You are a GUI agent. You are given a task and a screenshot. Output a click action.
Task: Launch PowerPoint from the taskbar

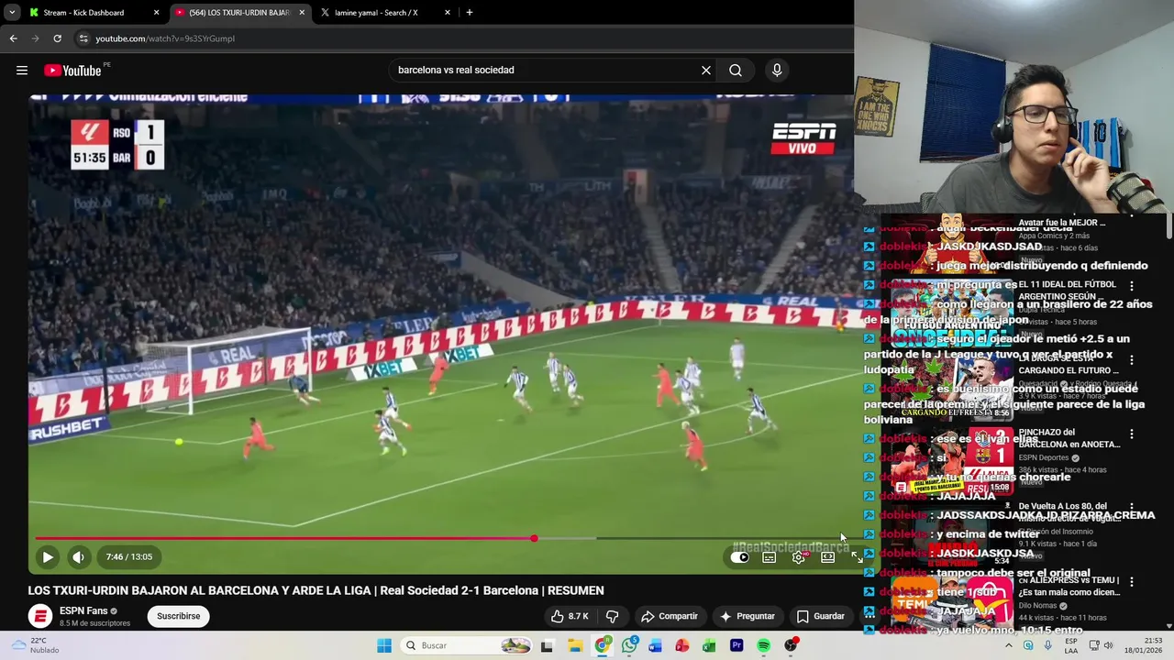(682, 645)
